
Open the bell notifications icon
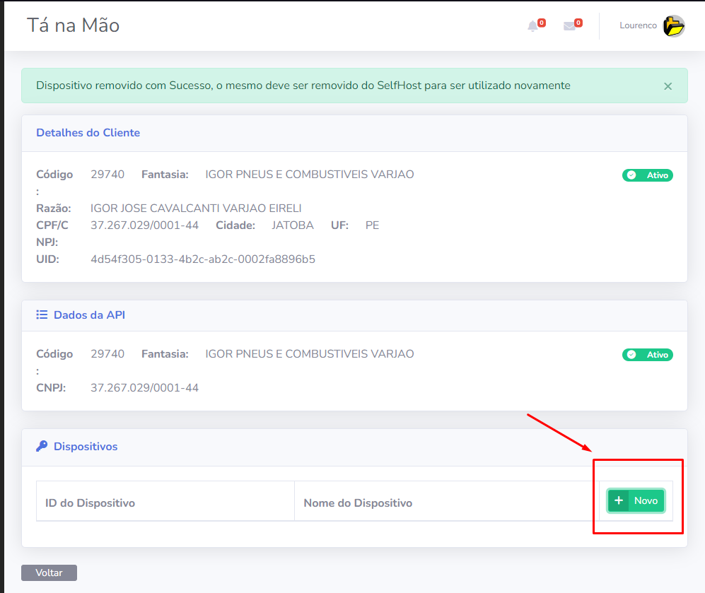tap(533, 26)
